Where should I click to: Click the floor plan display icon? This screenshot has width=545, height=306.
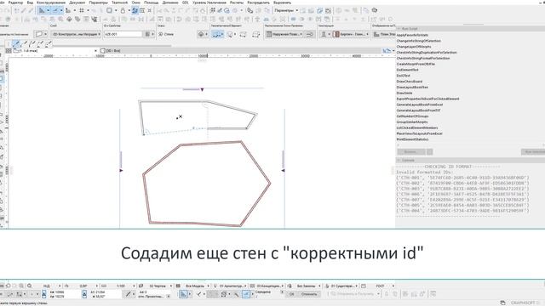tap(376, 34)
